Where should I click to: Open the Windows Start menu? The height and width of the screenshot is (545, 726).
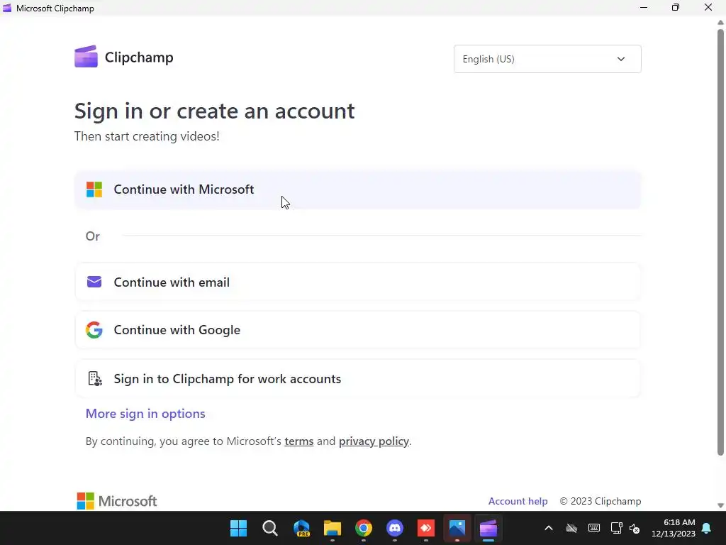coord(238,528)
